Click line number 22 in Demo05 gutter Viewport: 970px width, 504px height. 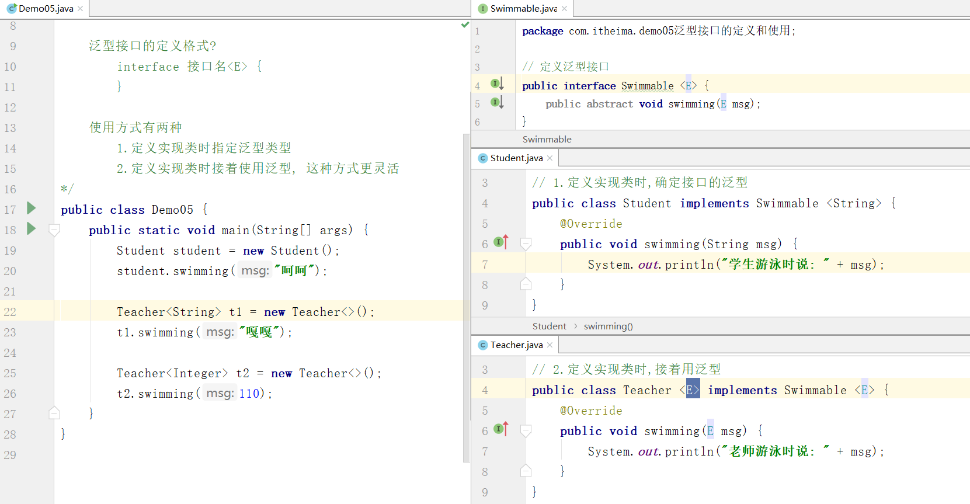[x=10, y=312]
